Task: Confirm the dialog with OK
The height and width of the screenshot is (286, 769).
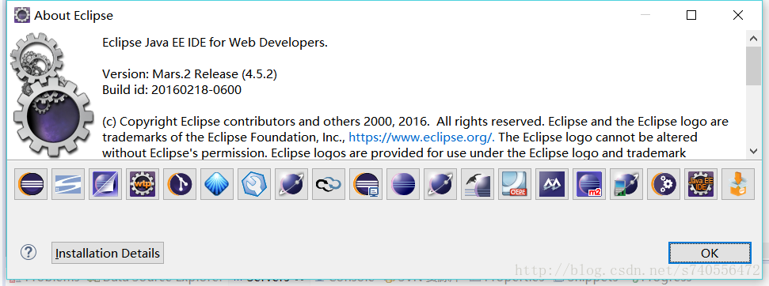Action: coord(709,253)
